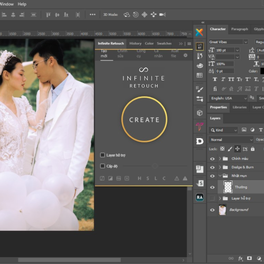264x264 pixels.
Task: Click the lock transparent pixels icon
Action: click(x=222, y=149)
